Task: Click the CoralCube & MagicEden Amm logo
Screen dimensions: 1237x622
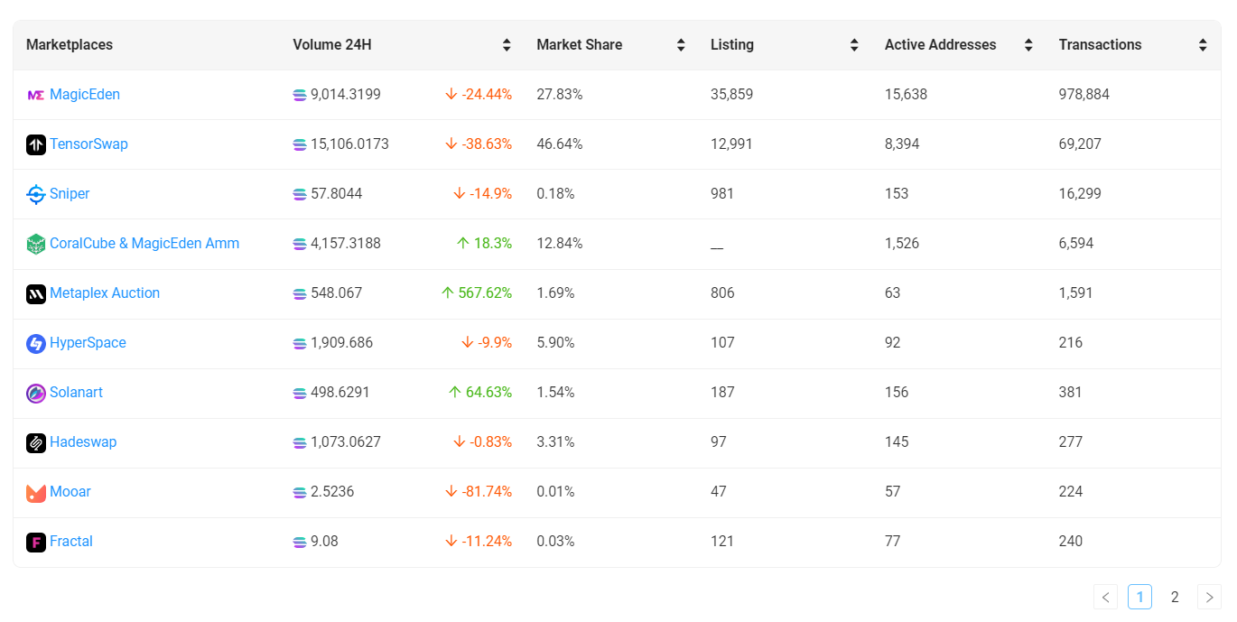Action: coord(36,244)
